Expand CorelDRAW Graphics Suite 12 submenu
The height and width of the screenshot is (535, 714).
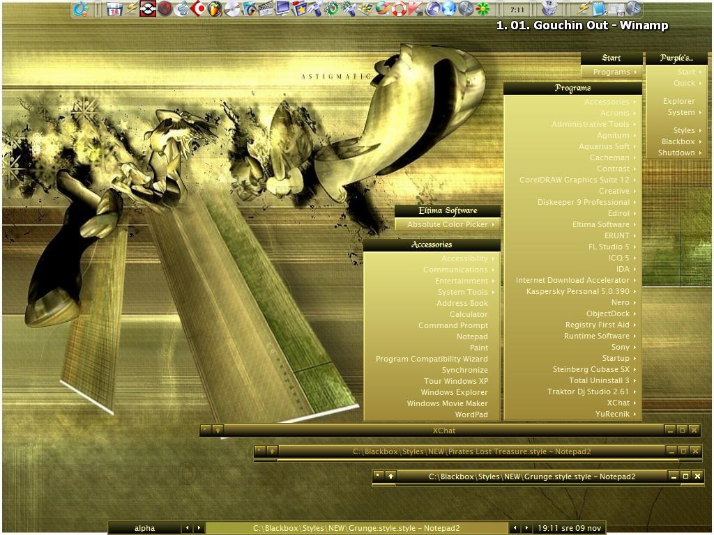[572, 180]
